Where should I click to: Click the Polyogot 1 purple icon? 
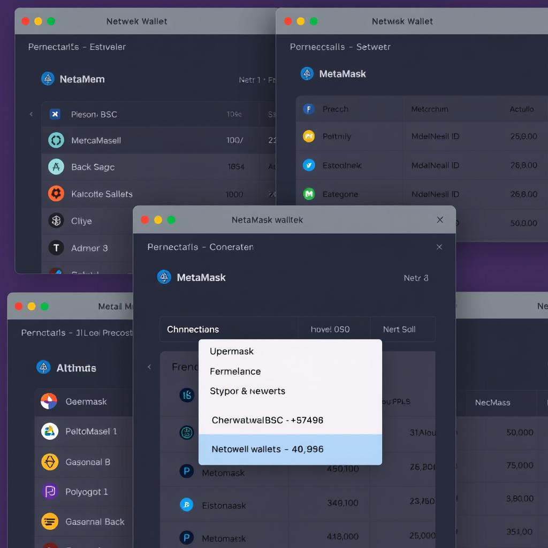point(50,491)
